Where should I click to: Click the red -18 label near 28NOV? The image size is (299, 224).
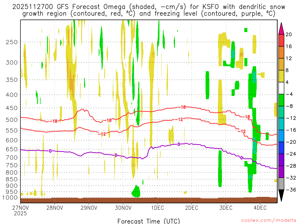tap(53, 121)
